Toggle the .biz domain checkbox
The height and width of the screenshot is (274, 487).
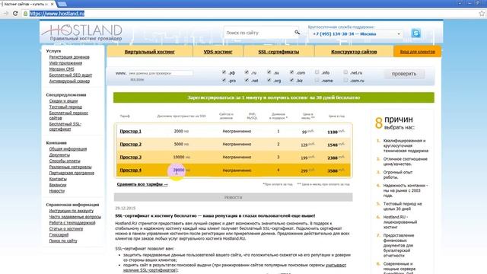(291, 80)
